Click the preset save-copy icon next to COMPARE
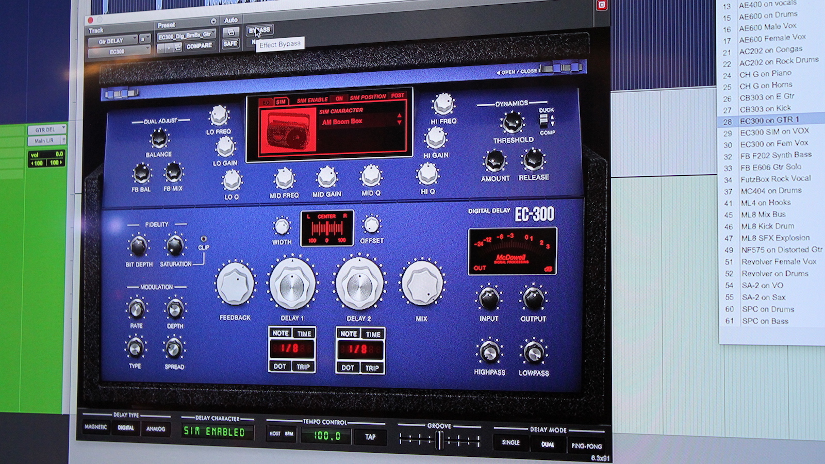Screen dimensions: 825x464 178,47
